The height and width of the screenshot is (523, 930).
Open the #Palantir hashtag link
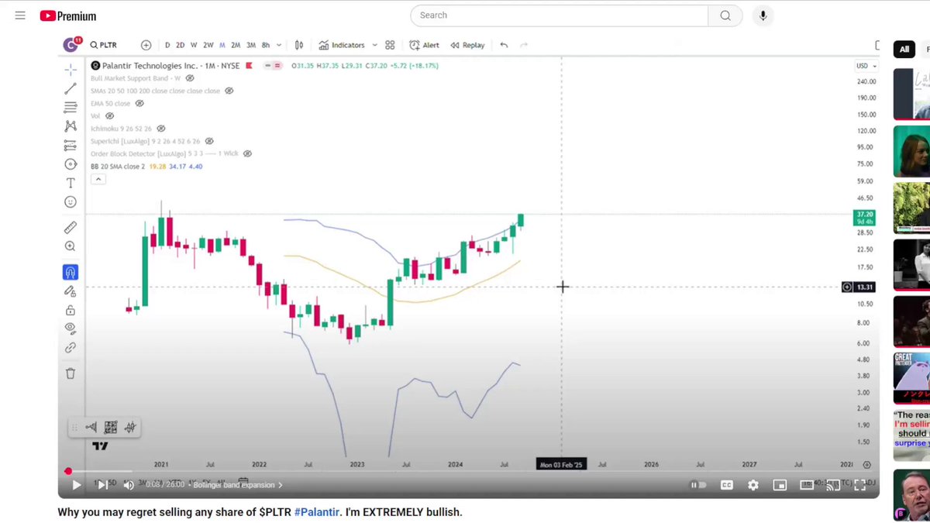pyautogui.click(x=316, y=512)
